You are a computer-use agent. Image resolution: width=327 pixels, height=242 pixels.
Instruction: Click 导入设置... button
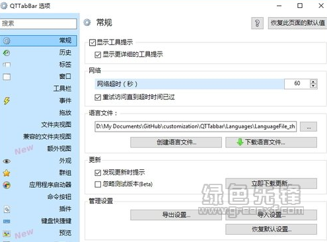pos(271,215)
